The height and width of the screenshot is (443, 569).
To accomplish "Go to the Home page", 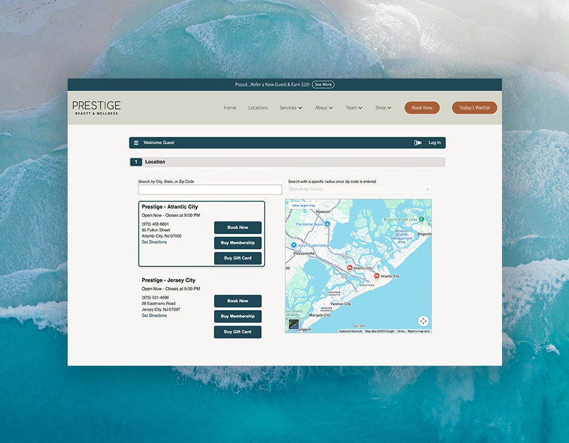I will 230,108.
